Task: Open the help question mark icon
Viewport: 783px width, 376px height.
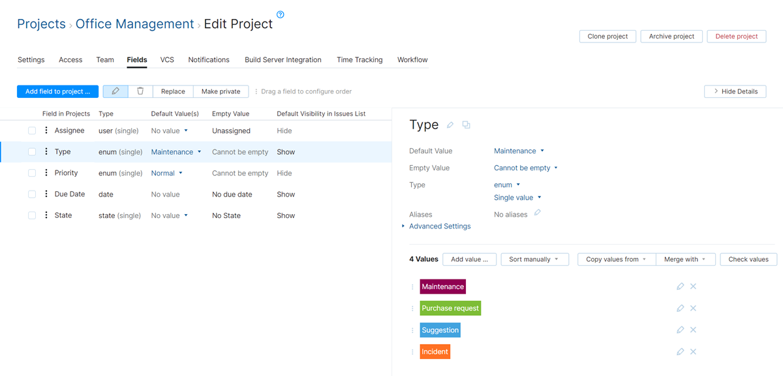Action: point(281,14)
